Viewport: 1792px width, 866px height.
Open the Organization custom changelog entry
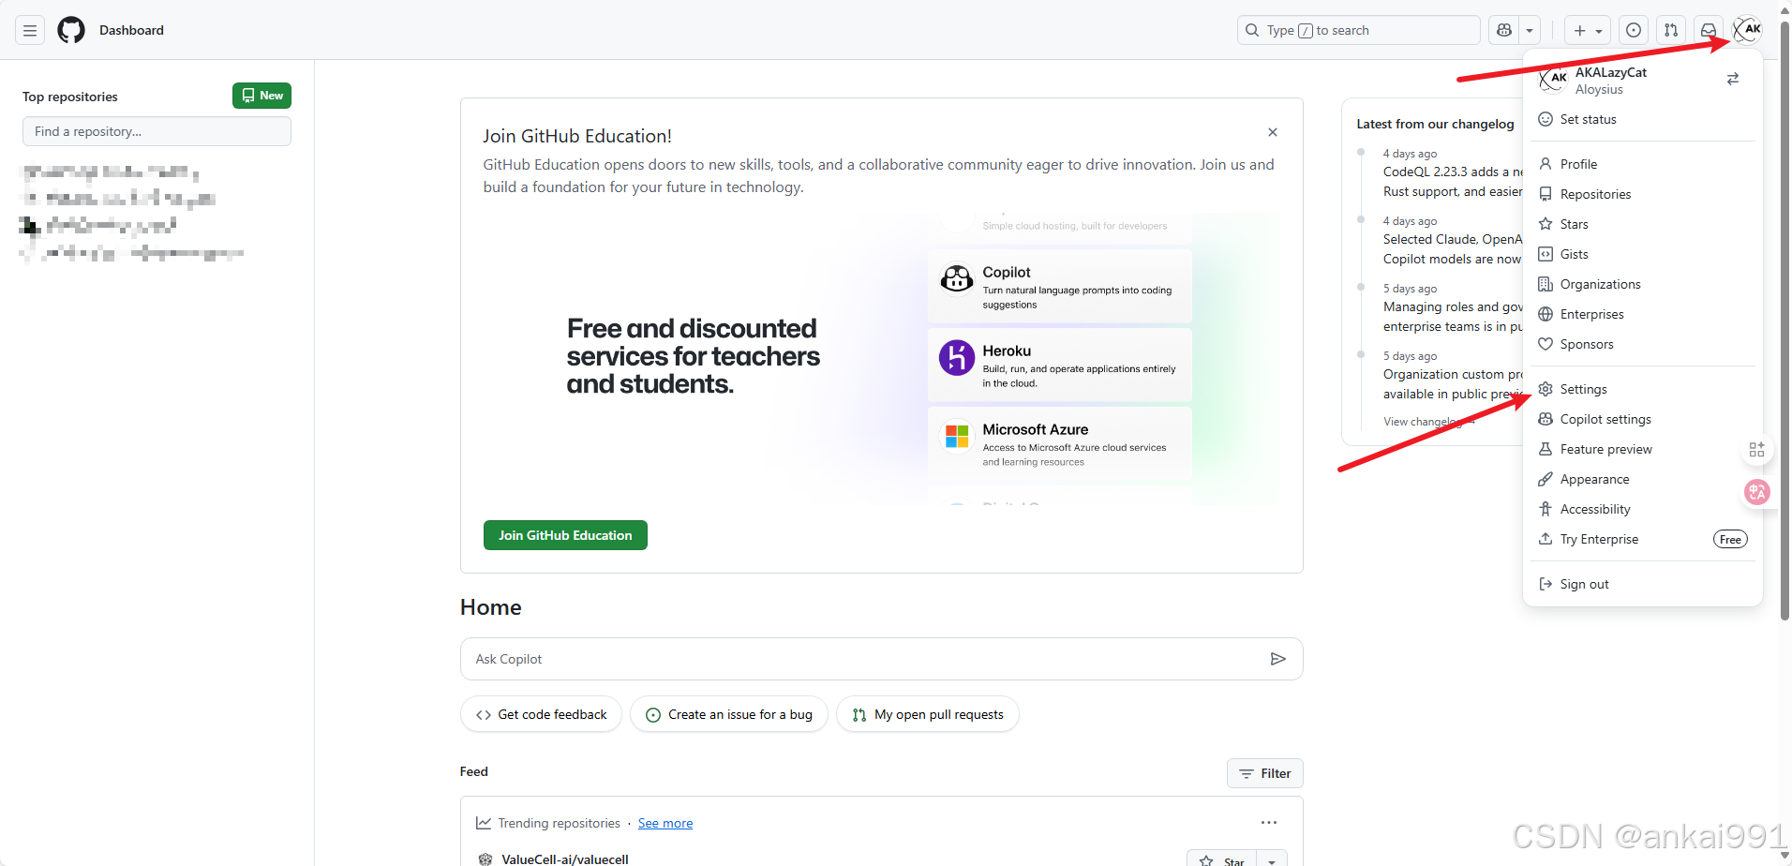point(1453,384)
